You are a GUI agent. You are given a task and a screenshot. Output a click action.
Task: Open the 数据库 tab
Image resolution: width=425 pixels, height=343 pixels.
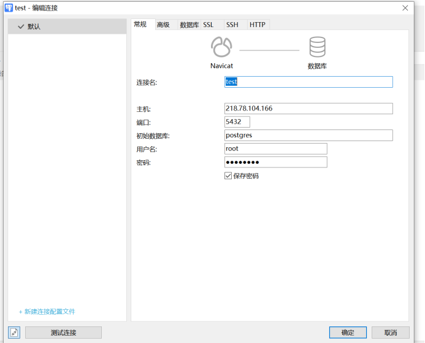(x=188, y=25)
